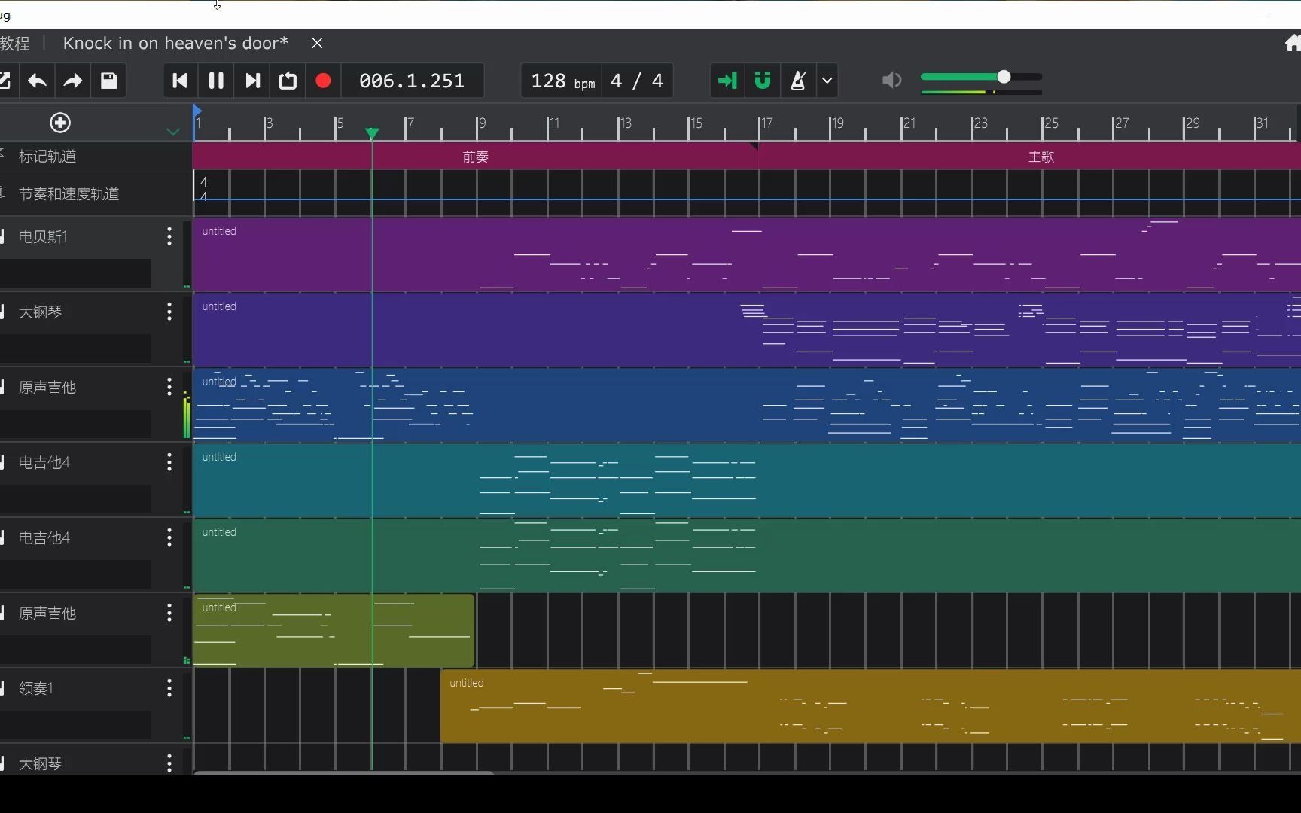Adjust the master volume slider knob
Image resolution: width=1301 pixels, height=813 pixels.
coord(1004,77)
